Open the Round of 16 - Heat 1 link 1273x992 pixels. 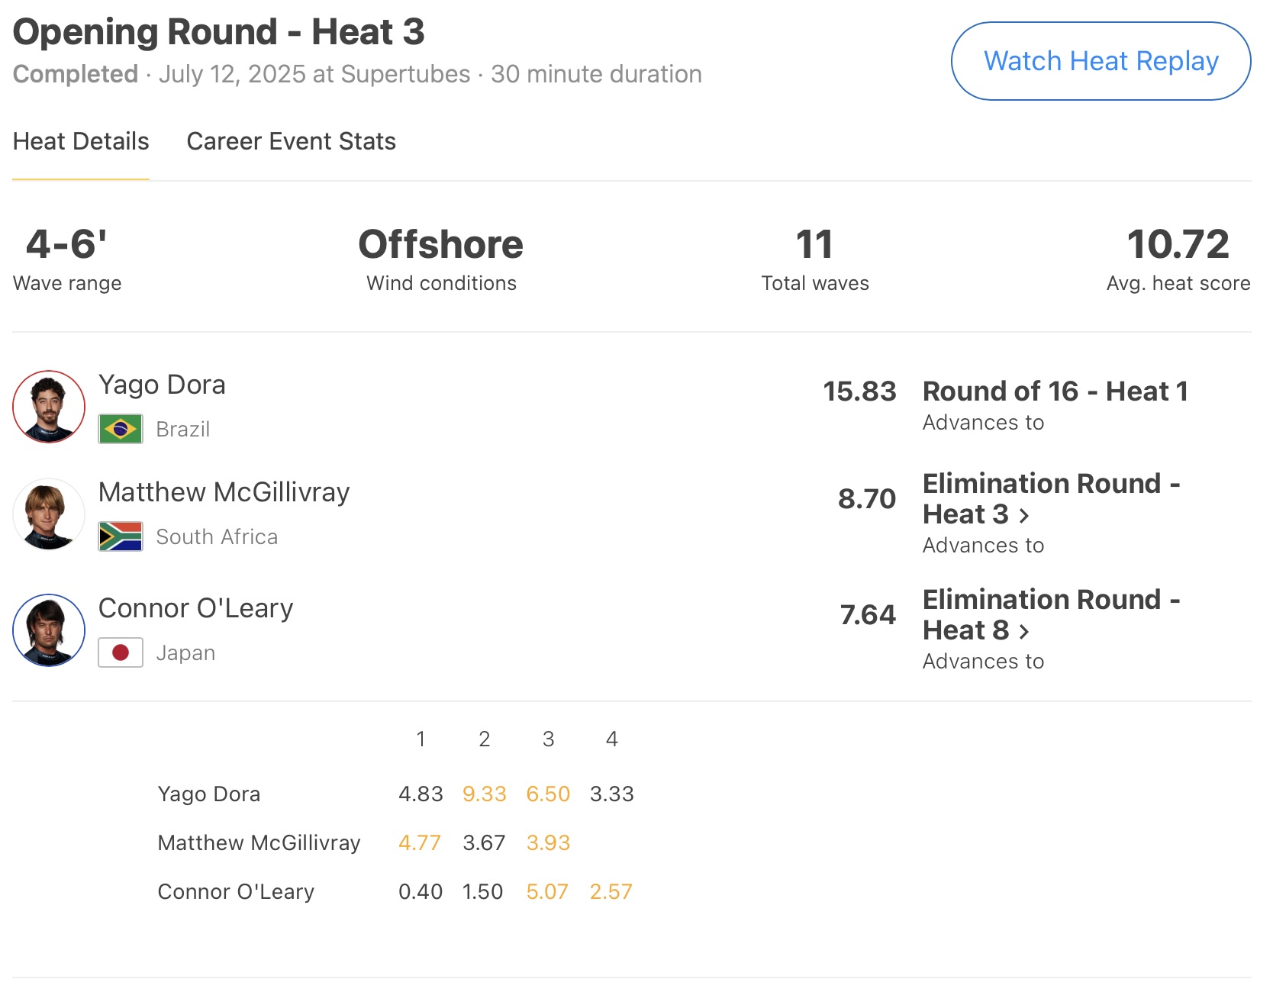point(1055,391)
